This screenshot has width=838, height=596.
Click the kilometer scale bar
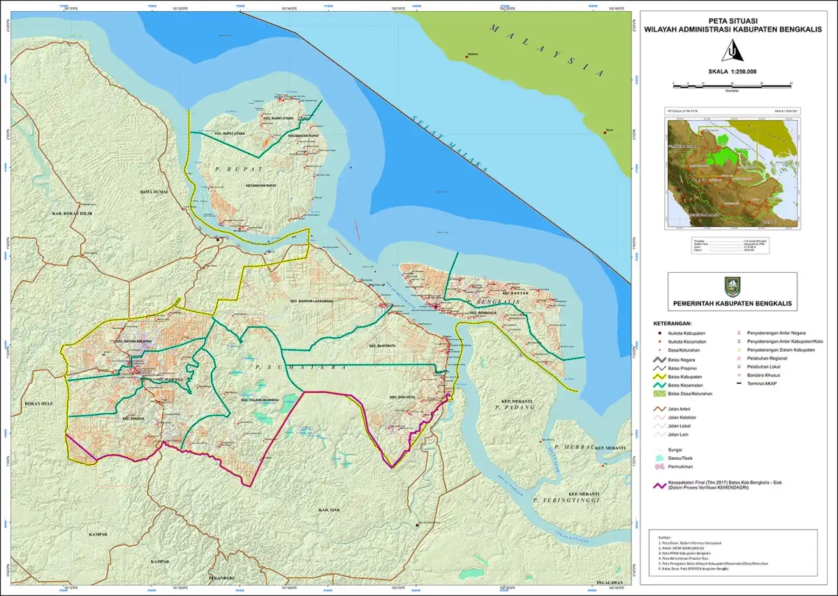tap(731, 84)
